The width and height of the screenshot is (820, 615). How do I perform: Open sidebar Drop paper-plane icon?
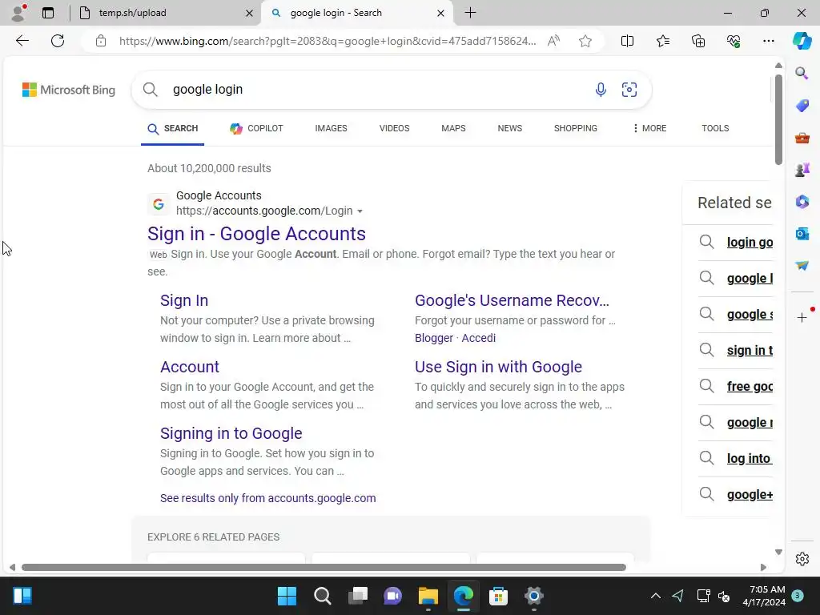[802, 266]
